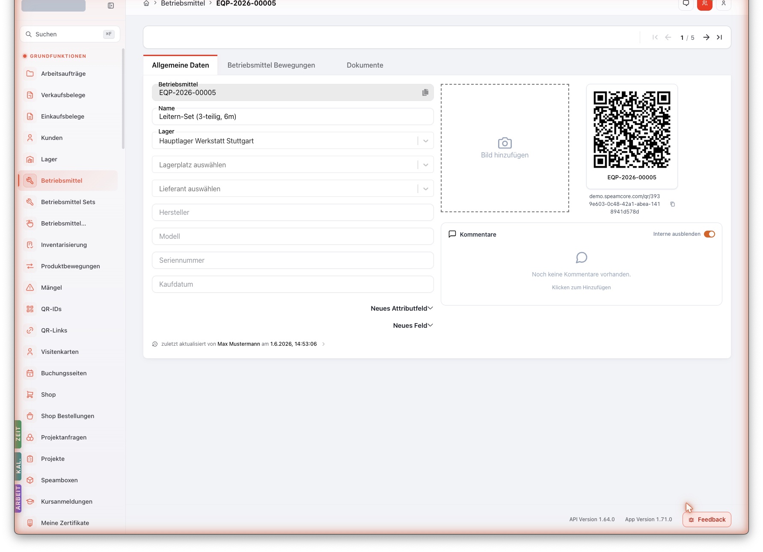Click App Version 1.71.0 text
Screen dimensions: 763x552
(x=648, y=519)
